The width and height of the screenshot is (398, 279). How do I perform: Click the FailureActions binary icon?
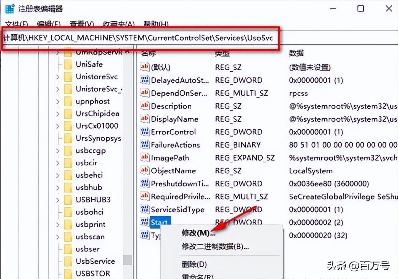[145, 144]
